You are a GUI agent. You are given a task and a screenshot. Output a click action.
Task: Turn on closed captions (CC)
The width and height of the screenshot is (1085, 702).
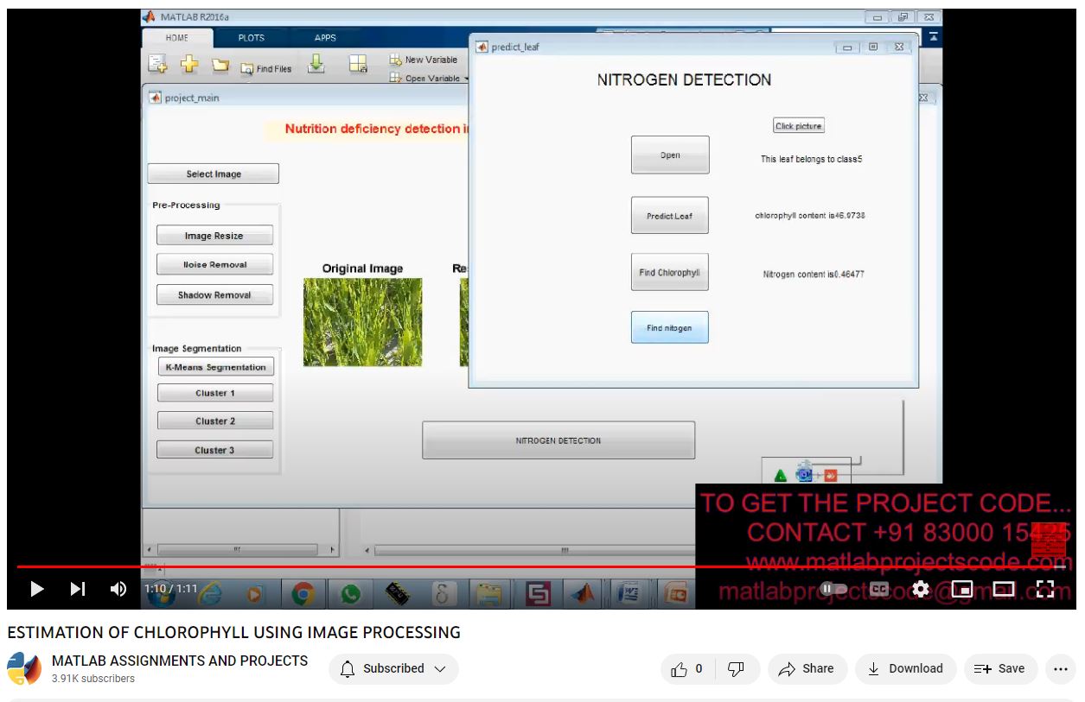pyautogui.click(x=878, y=589)
